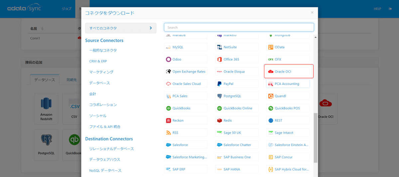Choose the REST connector

click(x=288, y=120)
